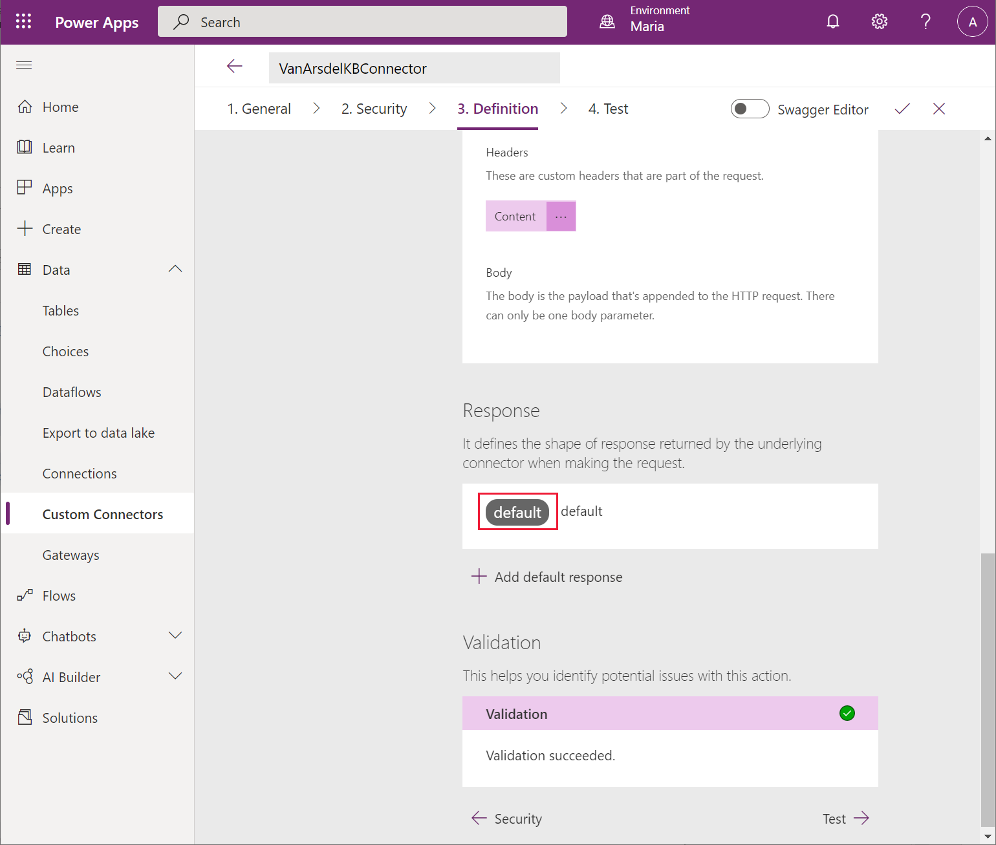Viewport: 996px width, 845px height.
Task: Open the app launcher waffle icon
Action: tap(24, 21)
